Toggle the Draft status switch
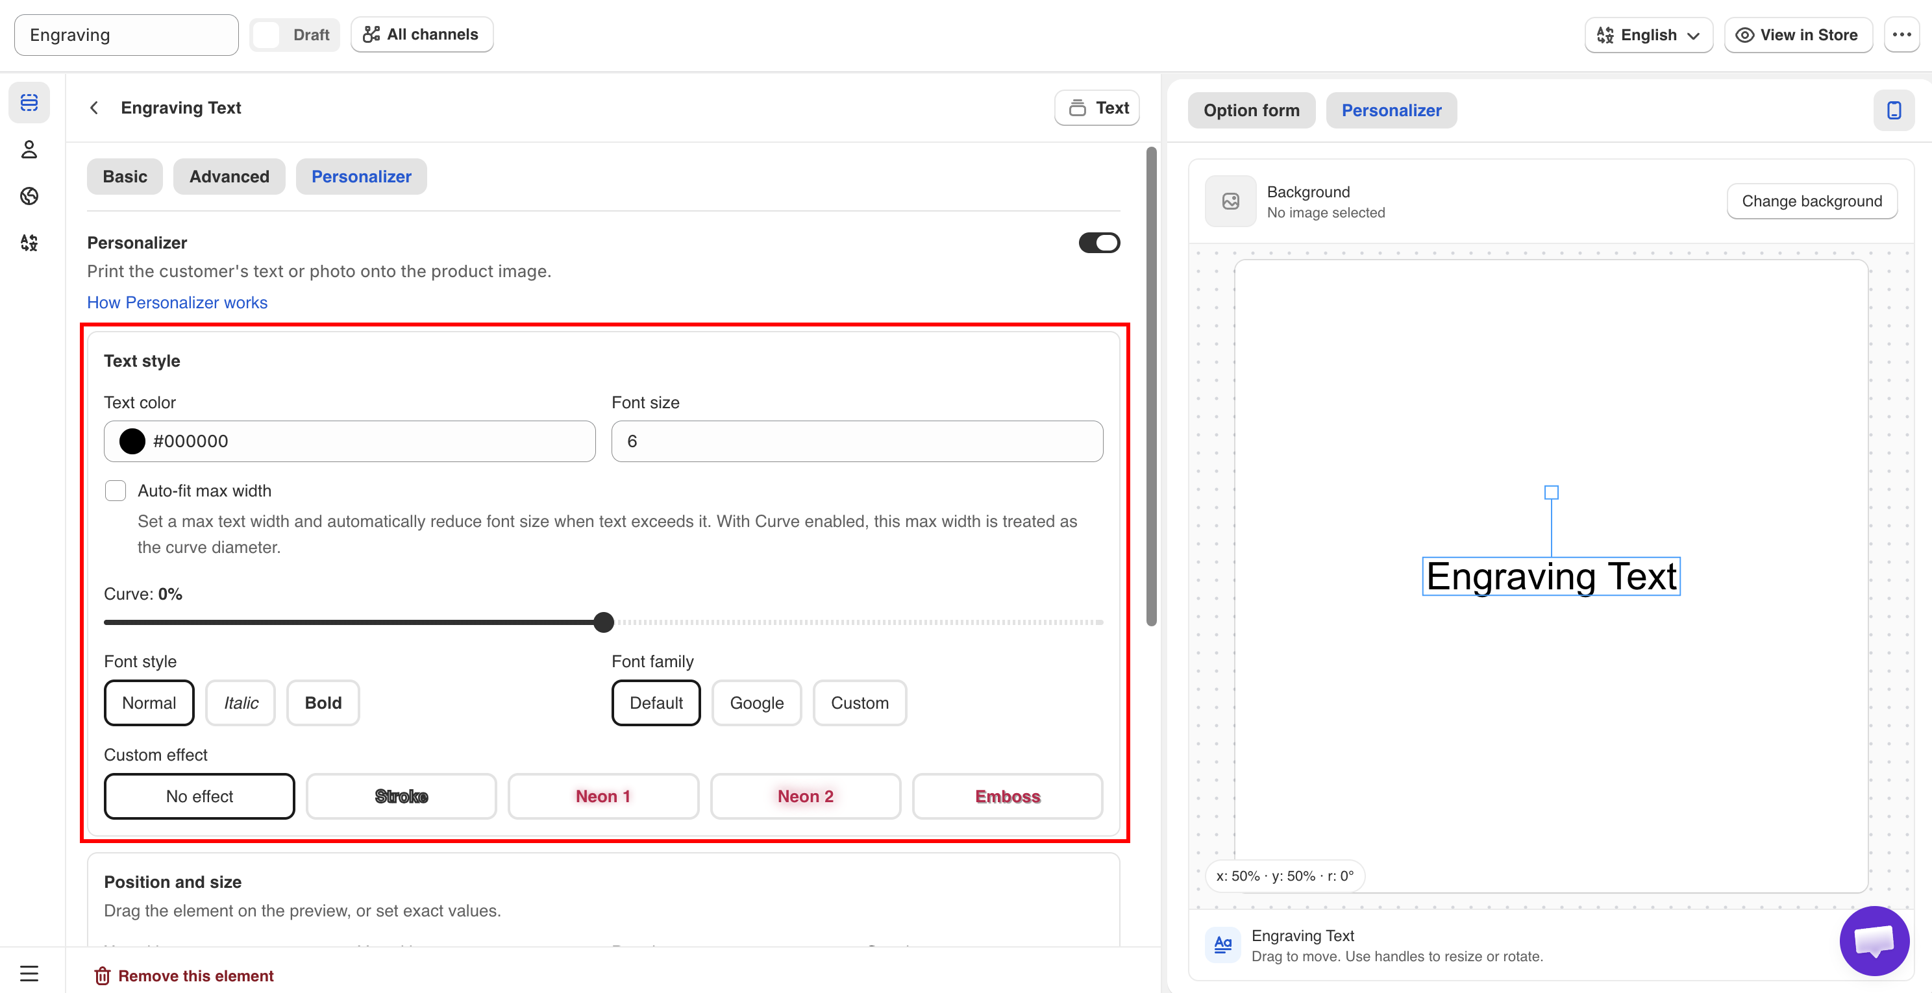Screen dimensions: 1932x993 pyautogui.click(x=294, y=34)
